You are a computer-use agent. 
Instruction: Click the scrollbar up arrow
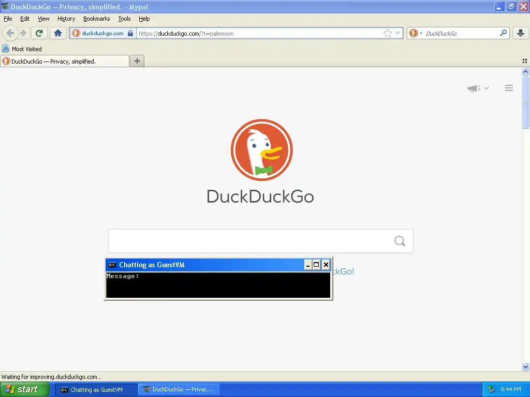(525, 71)
